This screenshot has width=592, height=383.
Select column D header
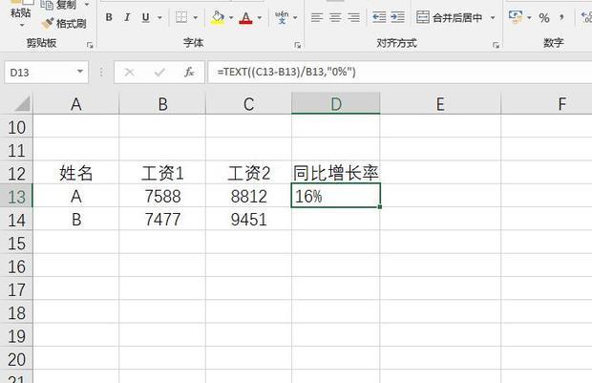click(336, 104)
